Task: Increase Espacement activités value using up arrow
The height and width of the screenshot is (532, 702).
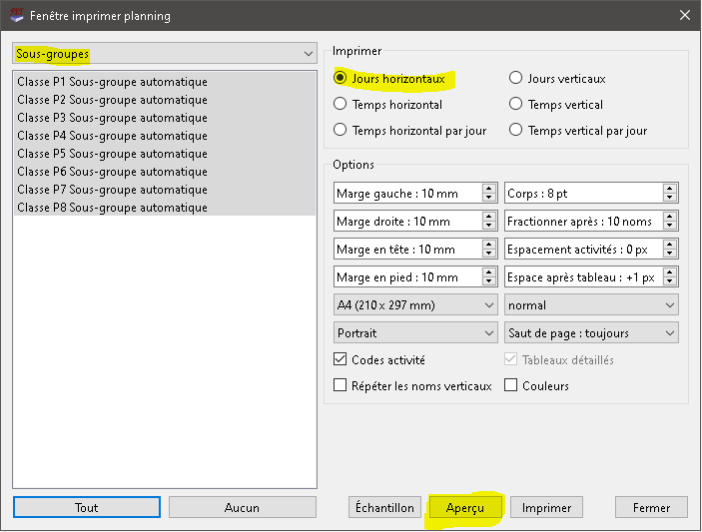Action: pos(669,245)
